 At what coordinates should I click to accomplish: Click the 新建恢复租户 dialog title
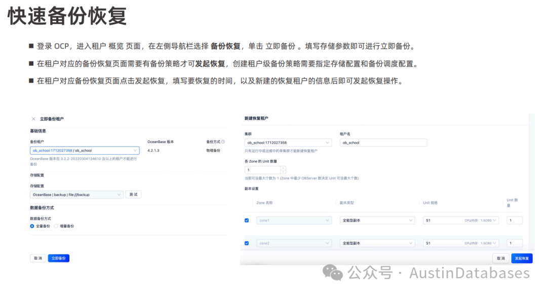point(256,118)
